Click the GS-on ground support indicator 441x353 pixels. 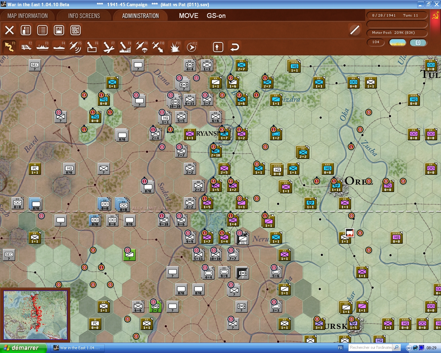(x=216, y=16)
